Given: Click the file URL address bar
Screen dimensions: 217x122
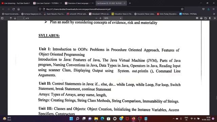Looking at the screenshot, I should 111,9.
